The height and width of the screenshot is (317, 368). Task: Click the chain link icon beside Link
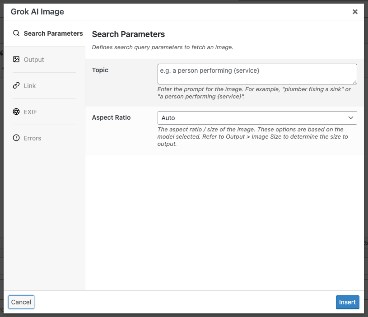(x=16, y=85)
